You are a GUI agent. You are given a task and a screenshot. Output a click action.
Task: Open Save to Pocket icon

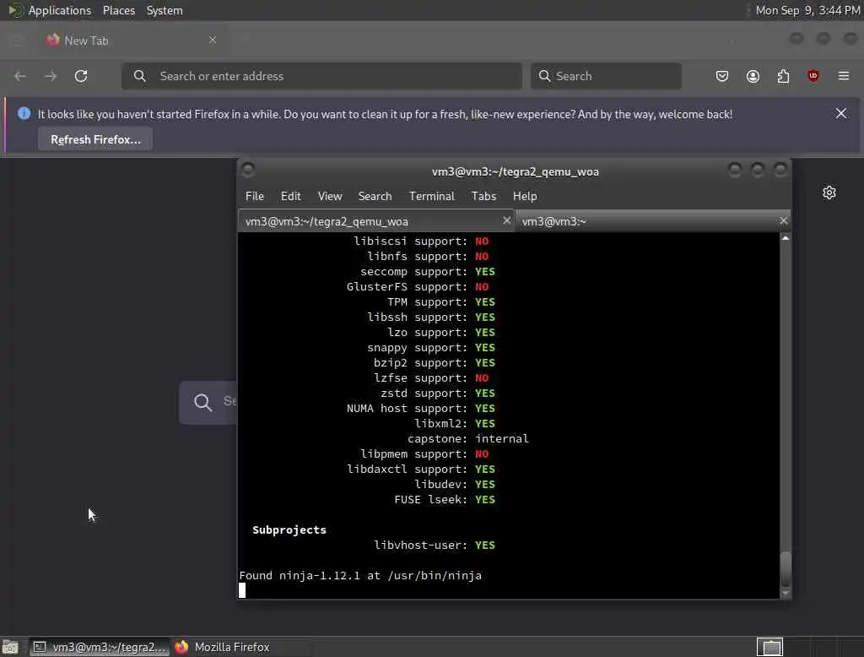coord(722,76)
